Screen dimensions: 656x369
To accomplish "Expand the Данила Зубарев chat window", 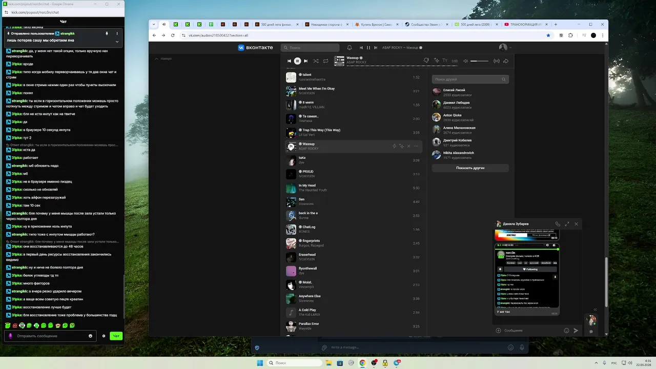I will (x=567, y=224).
